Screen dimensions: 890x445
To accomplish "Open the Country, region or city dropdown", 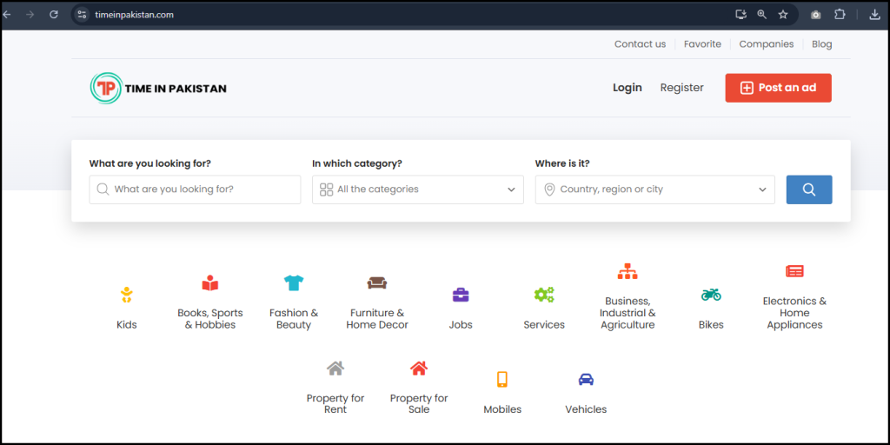I will (654, 189).
